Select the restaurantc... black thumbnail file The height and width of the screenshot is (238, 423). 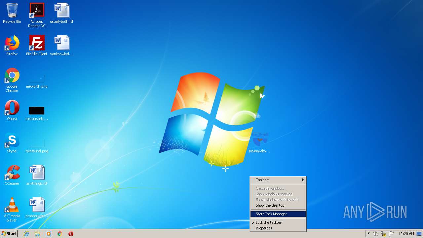click(37, 113)
